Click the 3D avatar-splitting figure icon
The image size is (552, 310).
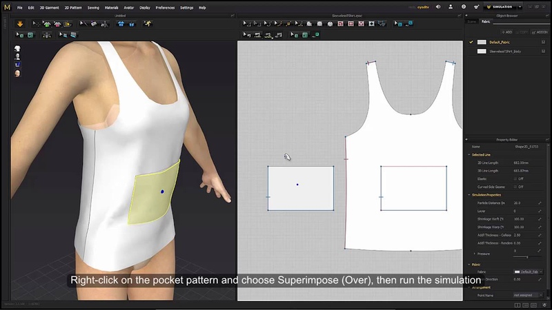46,35
